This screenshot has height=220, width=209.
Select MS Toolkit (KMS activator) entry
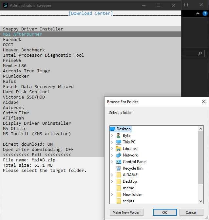click(37, 134)
